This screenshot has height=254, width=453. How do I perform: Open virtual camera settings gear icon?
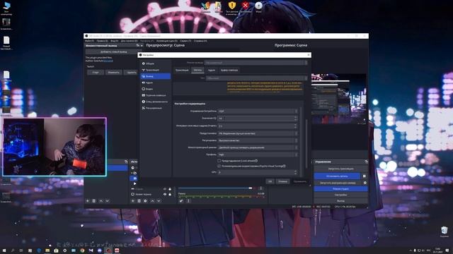point(365,183)
